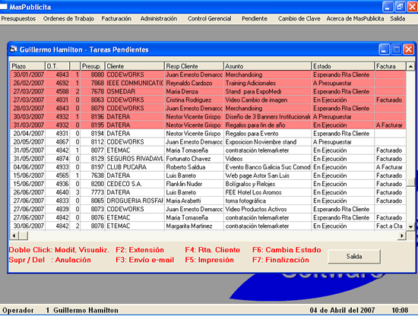Viewport: 418px width, 316px height.
Task: Select the row dated 30/01/2007
Action: [x=208, y=74]
